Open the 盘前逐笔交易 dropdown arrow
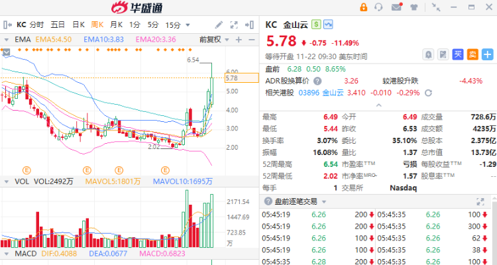This screenshot has width=497, height=265. pyautogui.click(x=324, y=201)
